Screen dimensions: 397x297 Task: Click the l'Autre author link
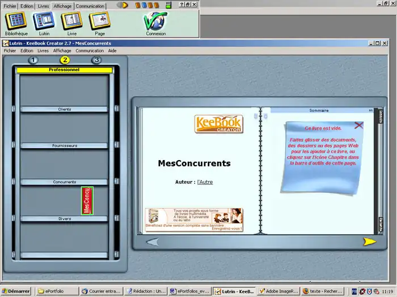tap(205, 182)
